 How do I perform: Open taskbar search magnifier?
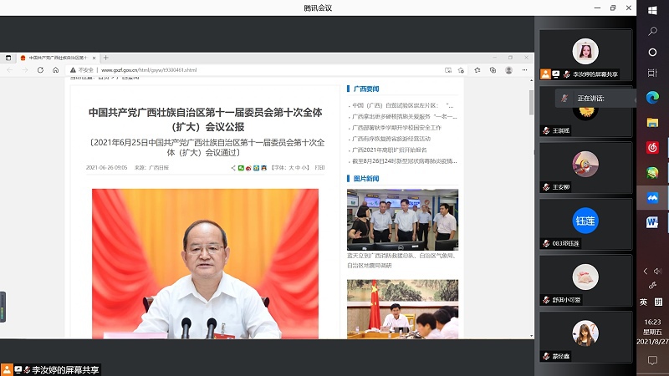pyautogui.click(x=652, y=31)
